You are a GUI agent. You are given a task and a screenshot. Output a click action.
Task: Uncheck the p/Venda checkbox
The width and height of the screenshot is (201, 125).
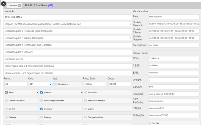point(41,92)
